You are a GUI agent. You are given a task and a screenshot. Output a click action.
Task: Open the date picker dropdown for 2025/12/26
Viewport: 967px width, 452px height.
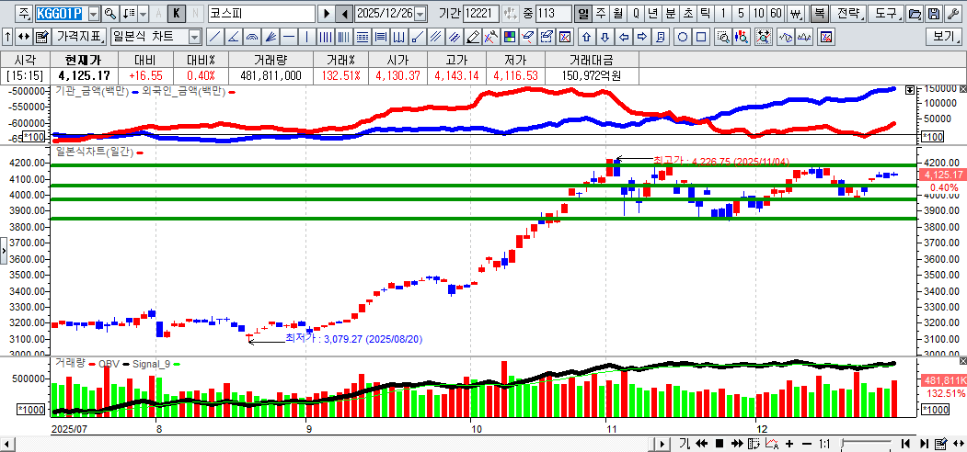(x=420, y=14)
